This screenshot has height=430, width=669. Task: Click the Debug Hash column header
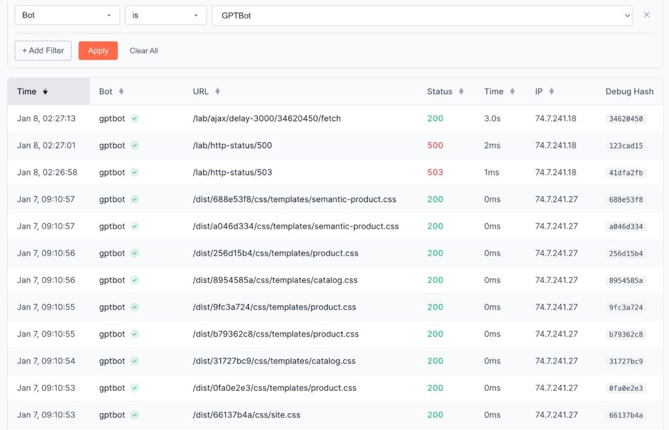click(629, 91)
